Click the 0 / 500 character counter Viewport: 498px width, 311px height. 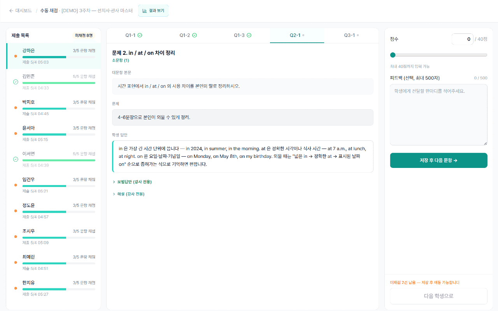(480, 78)
